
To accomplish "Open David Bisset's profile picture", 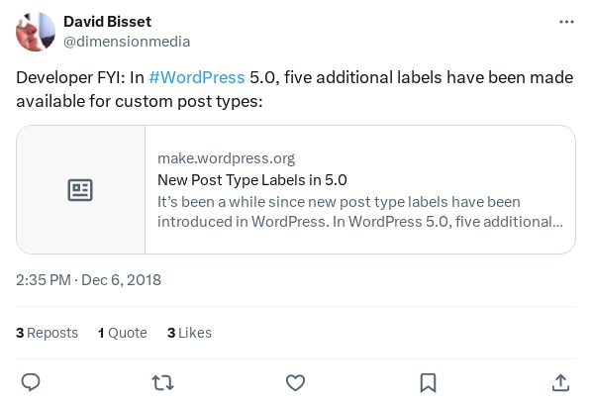I will coord(36,32).
